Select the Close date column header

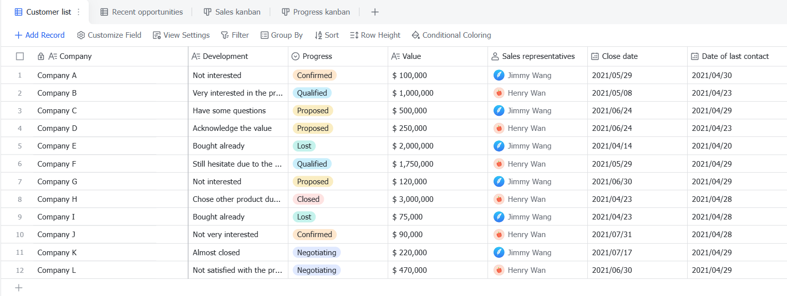[x=637, y=56]
